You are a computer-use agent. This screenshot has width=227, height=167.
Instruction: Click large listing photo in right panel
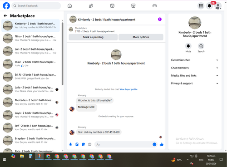click(x=195, y=23)
